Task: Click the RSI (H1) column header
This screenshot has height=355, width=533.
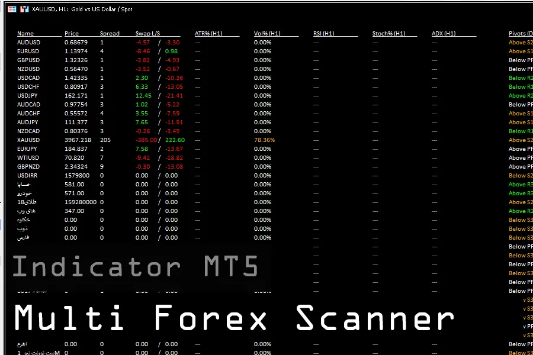Action: point(323,33)
